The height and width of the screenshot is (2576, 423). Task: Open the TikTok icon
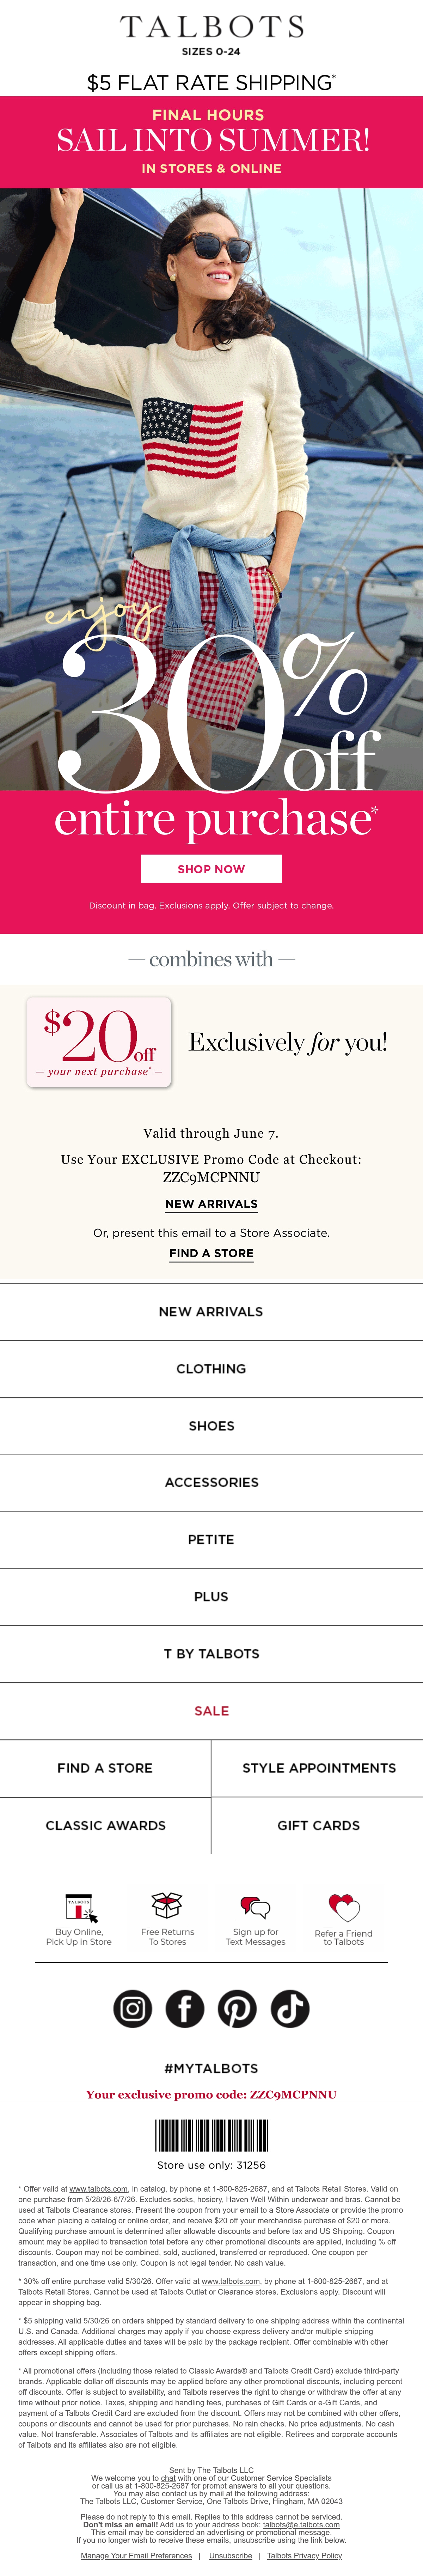tap(290, 2008)
